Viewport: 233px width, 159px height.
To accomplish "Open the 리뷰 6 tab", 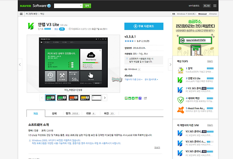I will pyautogui.click(x=91, y=113).
